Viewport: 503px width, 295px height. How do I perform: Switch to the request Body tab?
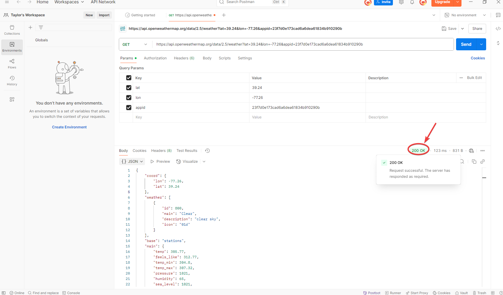click(207, 58)
